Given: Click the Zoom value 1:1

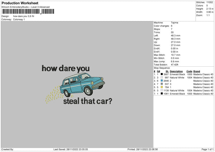Looking at the screenshot, I should (208, 15).
